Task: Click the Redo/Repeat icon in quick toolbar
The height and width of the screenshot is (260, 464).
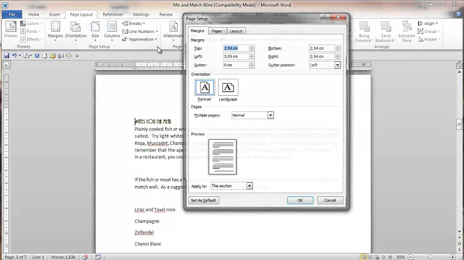Action: click(37, 55)
